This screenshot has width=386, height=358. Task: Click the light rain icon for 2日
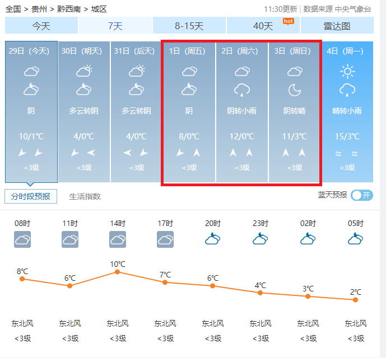pos(242,90)
